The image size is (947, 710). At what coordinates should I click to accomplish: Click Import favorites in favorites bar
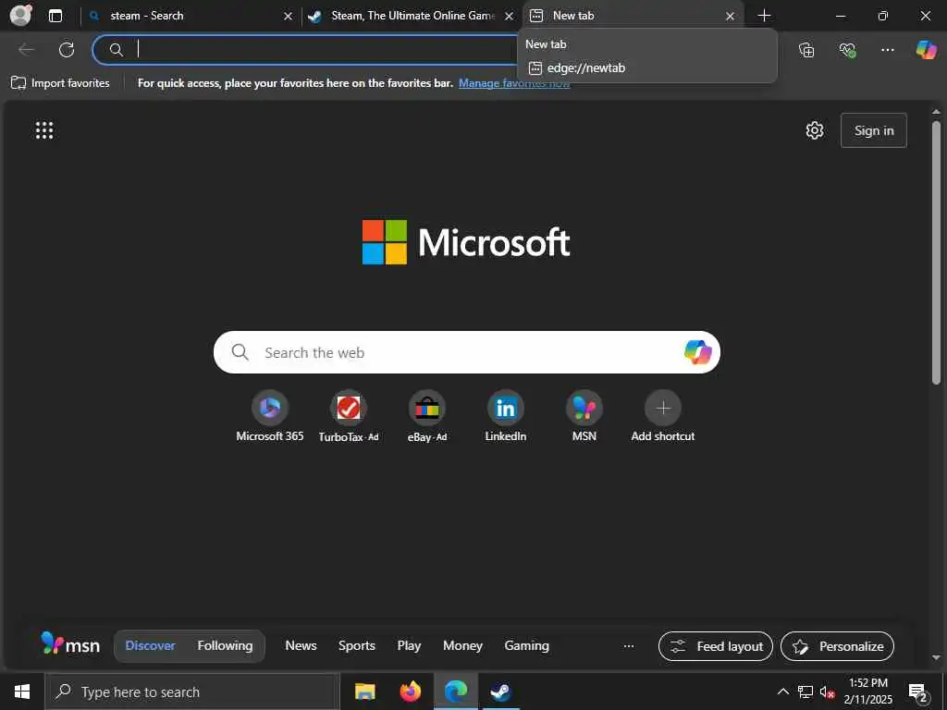(60, 82)
